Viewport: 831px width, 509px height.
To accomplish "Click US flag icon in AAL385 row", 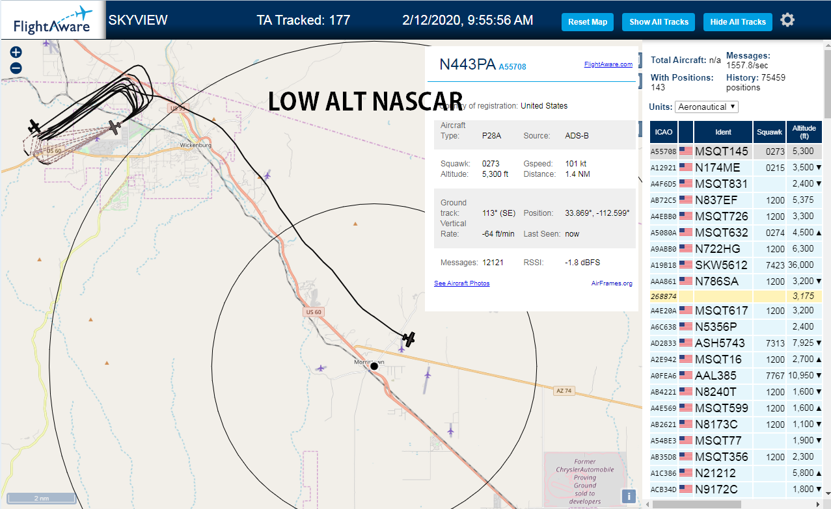I will (686, 376).
